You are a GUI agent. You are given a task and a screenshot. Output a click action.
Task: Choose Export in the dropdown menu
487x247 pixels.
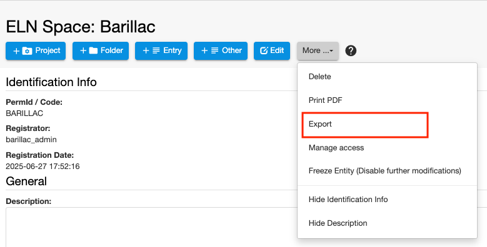(x=387, y=124)
